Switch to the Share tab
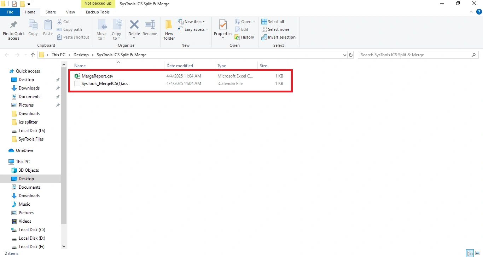 (x=51, y=12)
